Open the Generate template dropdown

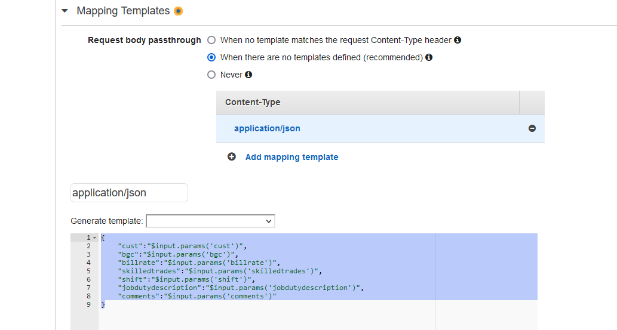(210, 221)
